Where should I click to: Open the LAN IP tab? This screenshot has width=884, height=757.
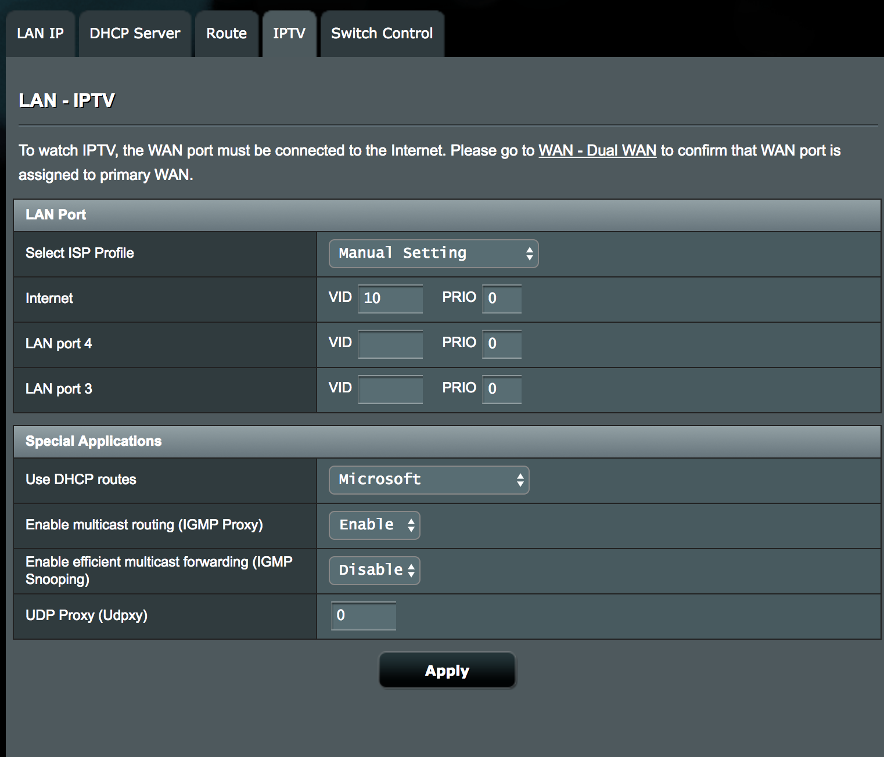pos(40,34)
